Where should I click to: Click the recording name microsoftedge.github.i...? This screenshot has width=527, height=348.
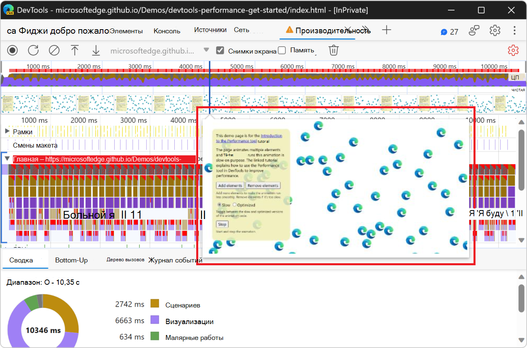[152, 51]
